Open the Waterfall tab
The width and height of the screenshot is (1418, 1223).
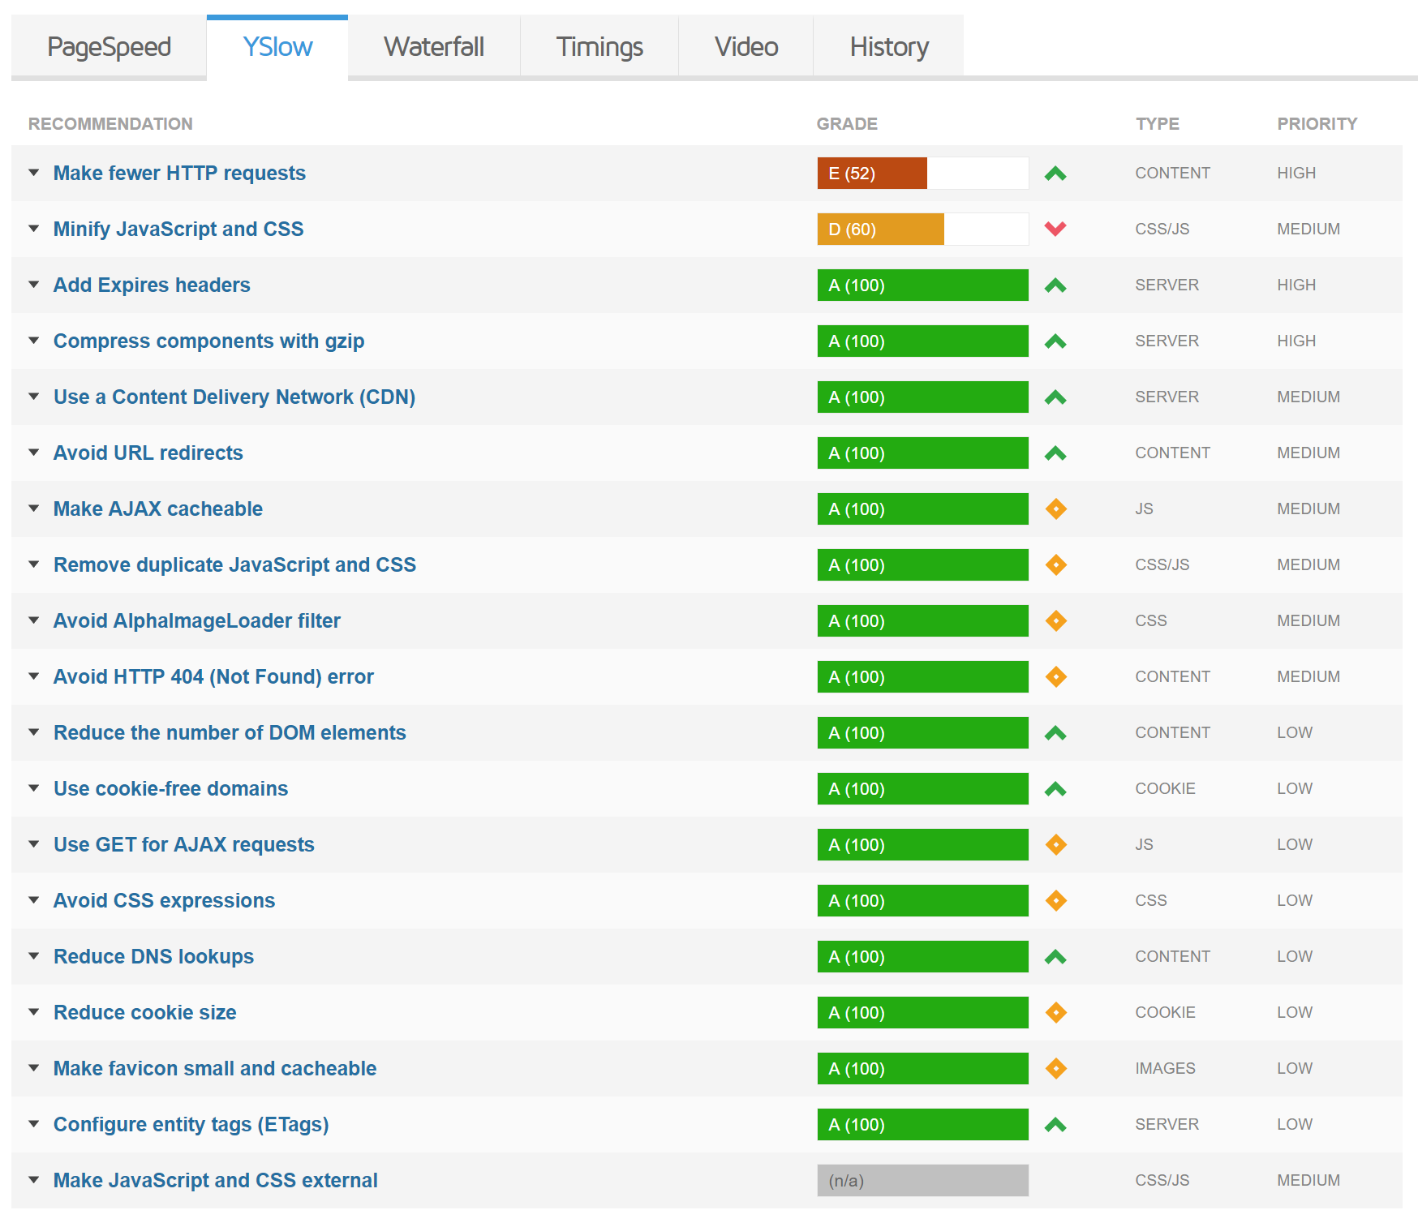click(x=434, y=47)
